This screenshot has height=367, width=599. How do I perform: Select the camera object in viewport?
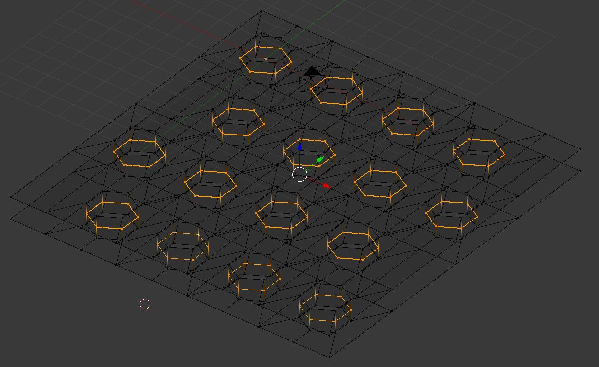(x=313, y=79)
